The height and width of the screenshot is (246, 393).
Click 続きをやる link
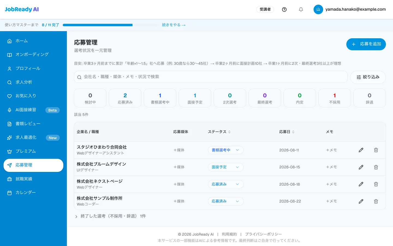click(174, 25)
